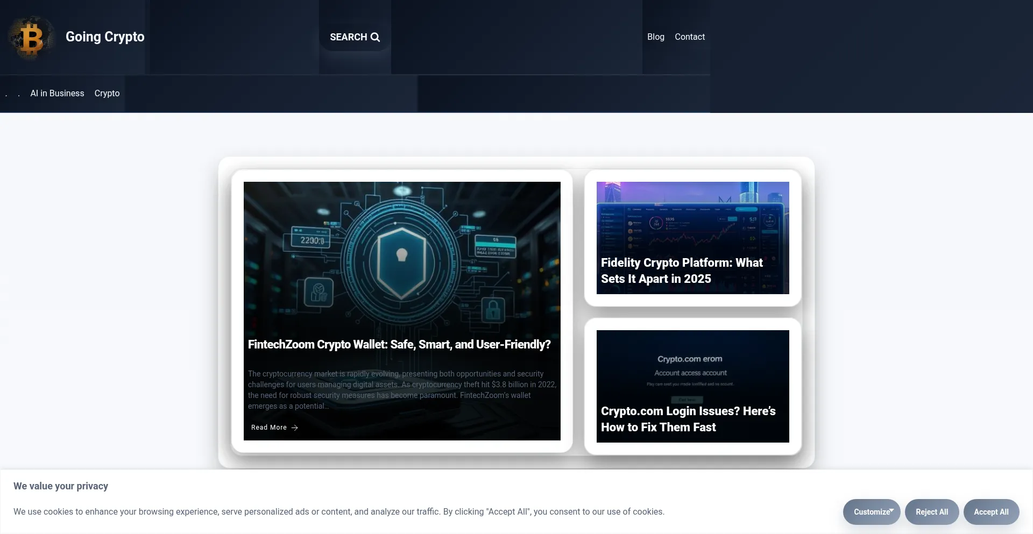Expand Customize cookie preferences
Viewport: 1033px width, 534px height.
tap(872, 512)
